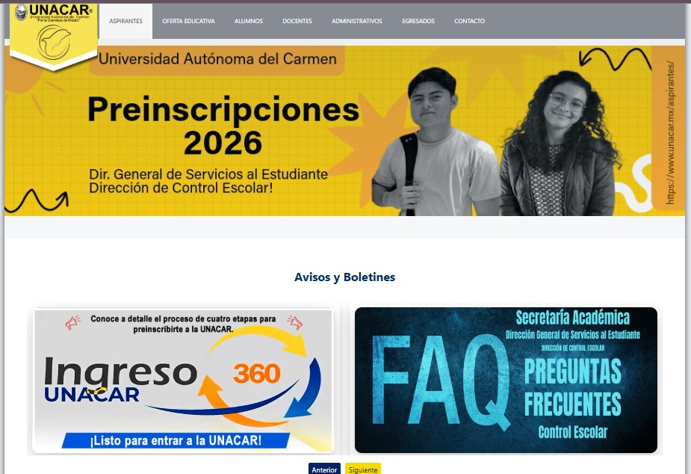Viewport: 691px width, 474px height.
Task: Click the UNACAR dolphin logo emblem
Action: point(54,42)
